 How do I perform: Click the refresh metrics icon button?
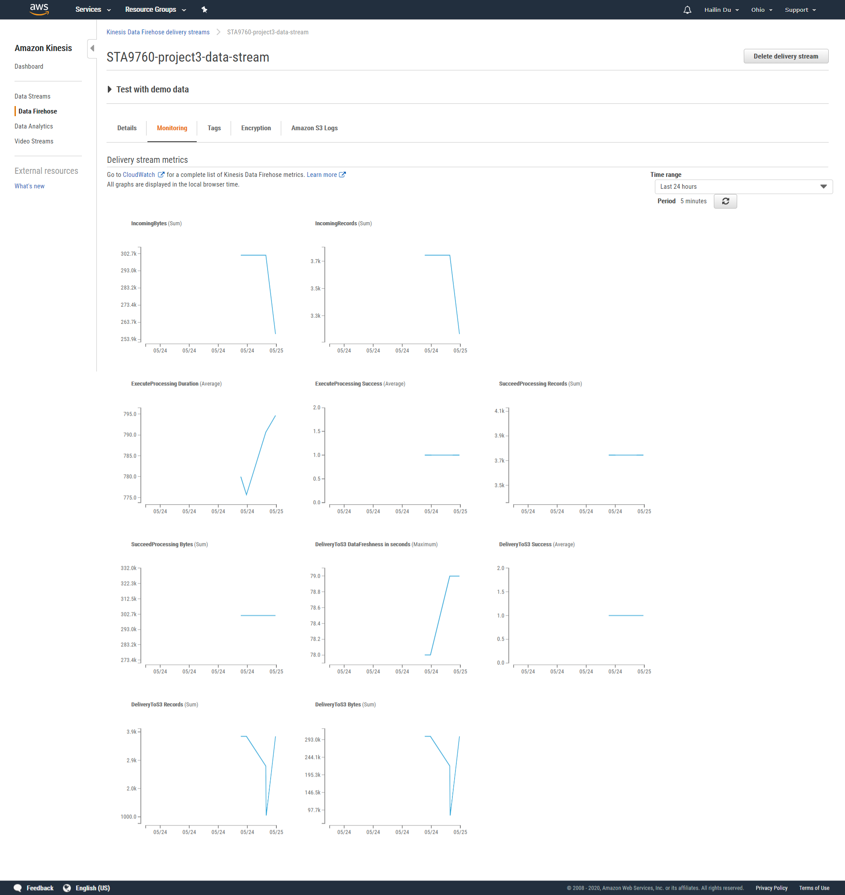725,202
